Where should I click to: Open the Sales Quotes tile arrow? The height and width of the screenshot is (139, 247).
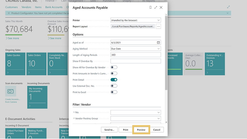coord(8,72)
